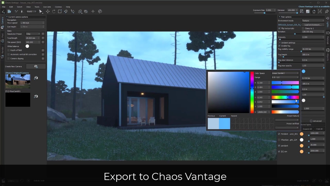This screenshot has width=330, height=186.
Task: Open the Materials side panel tab
Action: pos(328,38)
